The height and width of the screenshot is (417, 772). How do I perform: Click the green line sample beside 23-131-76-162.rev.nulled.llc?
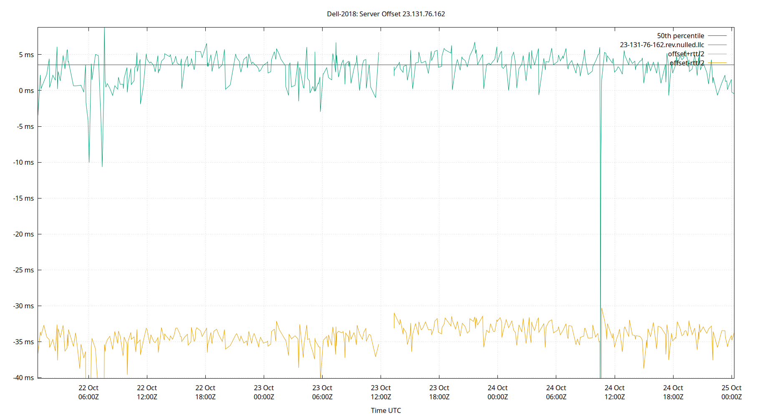[717, 45]
